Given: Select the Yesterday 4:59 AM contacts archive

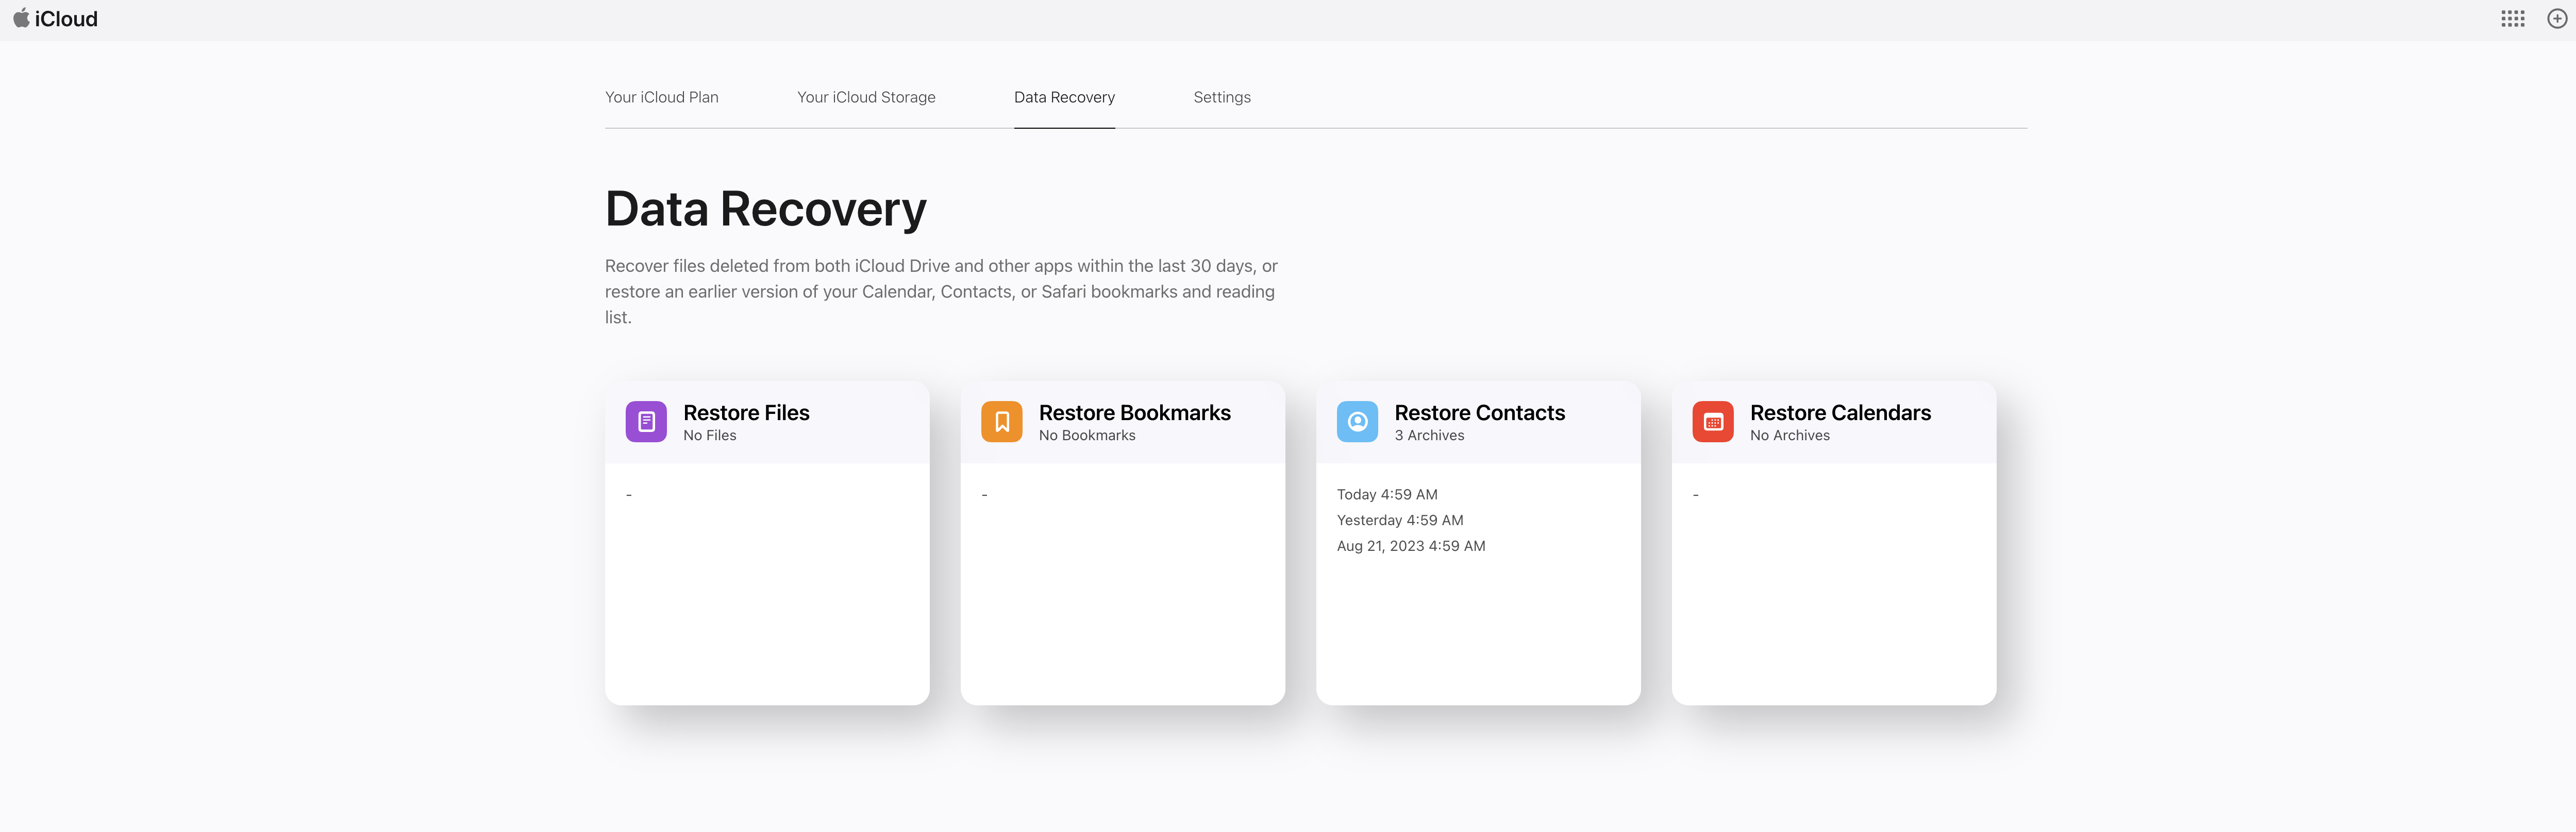Looking at the screenshot, I should click(x=1400, y=521).
